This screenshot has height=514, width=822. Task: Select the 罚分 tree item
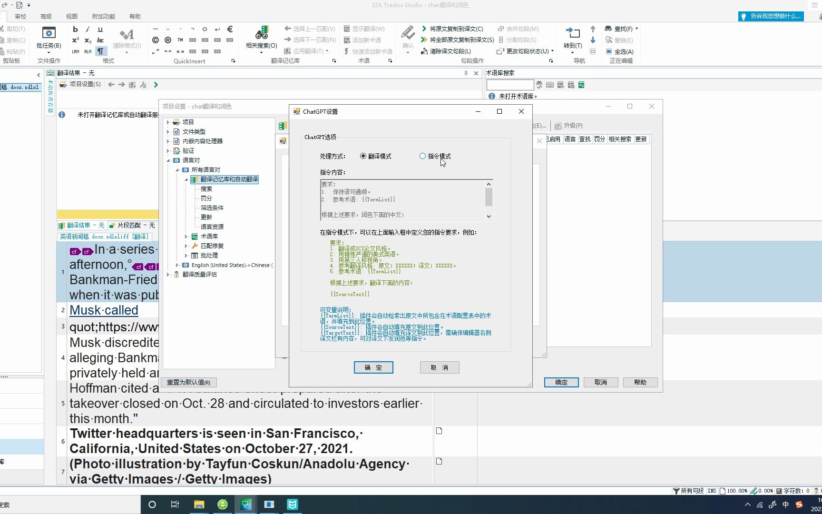click(x=206, y=198)
